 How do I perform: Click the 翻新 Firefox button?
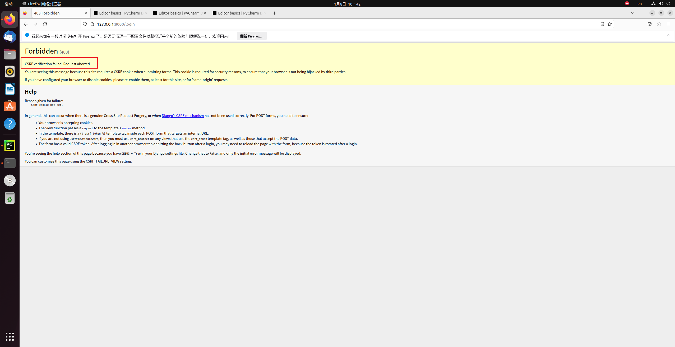coord(251,36)
